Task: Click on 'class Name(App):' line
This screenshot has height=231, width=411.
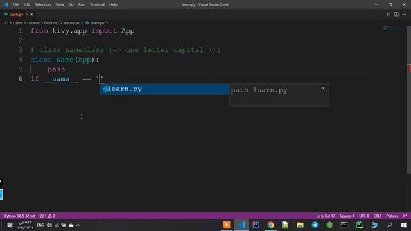Action: click(x=65, y=60)
